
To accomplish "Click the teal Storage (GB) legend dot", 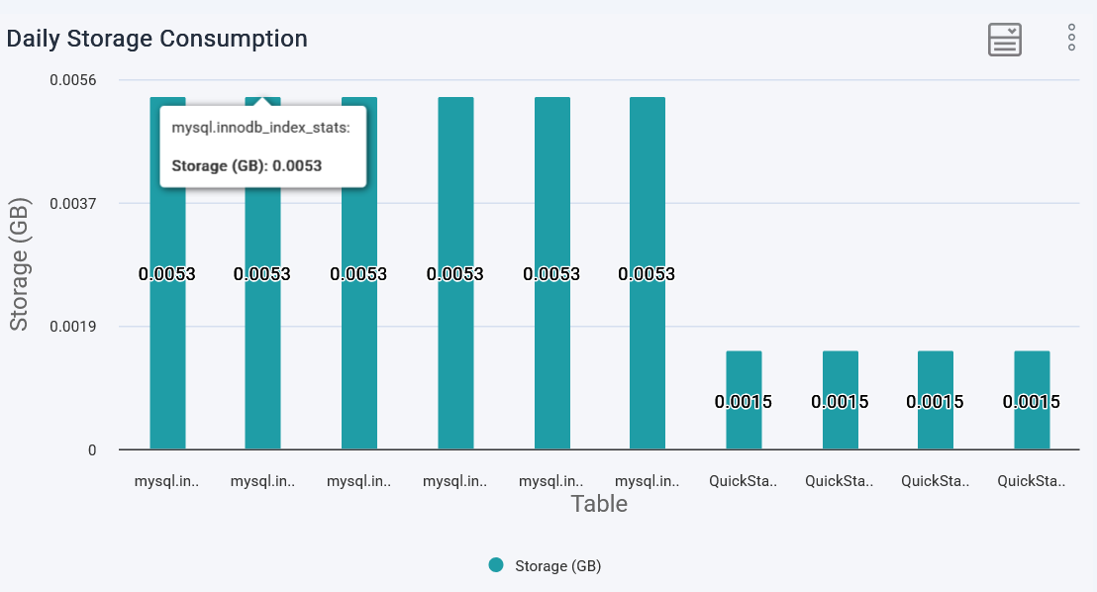I will coord(496,565).
